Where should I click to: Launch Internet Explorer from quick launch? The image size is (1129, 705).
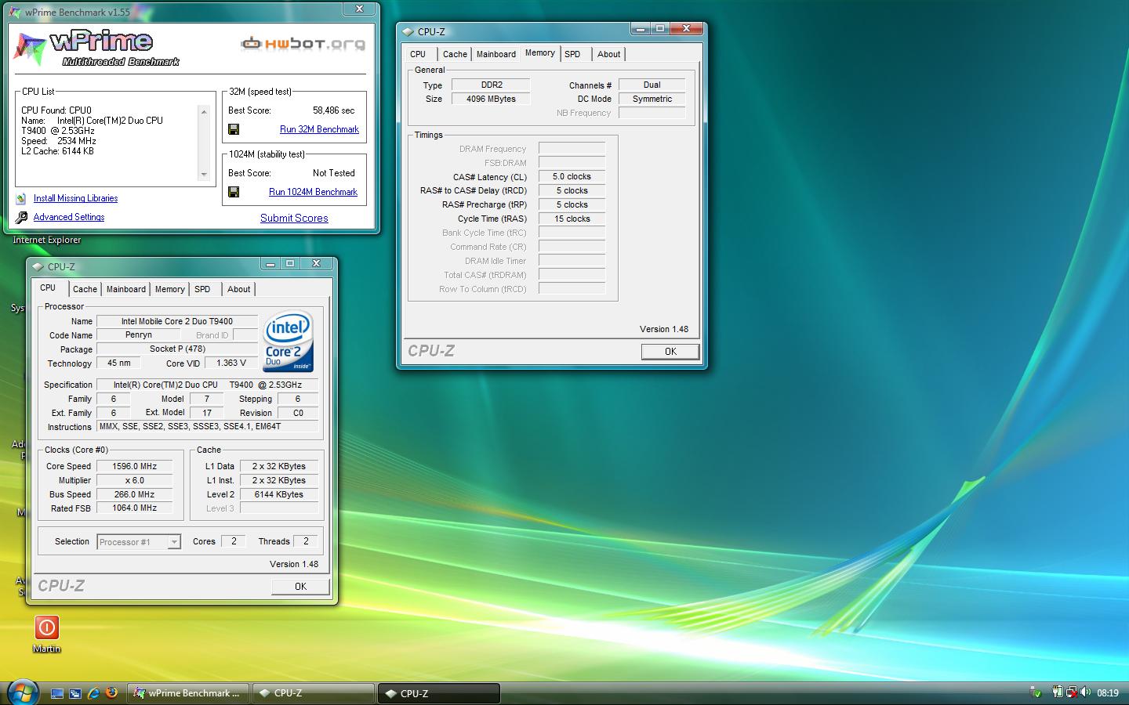tap(93, 693)
